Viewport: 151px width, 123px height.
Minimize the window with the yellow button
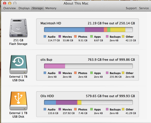click(x=10, y=3)
